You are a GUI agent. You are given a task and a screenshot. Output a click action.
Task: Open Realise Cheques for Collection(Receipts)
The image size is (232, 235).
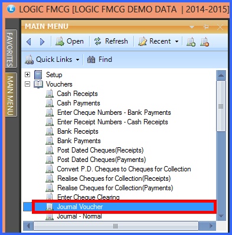(114, 178)
